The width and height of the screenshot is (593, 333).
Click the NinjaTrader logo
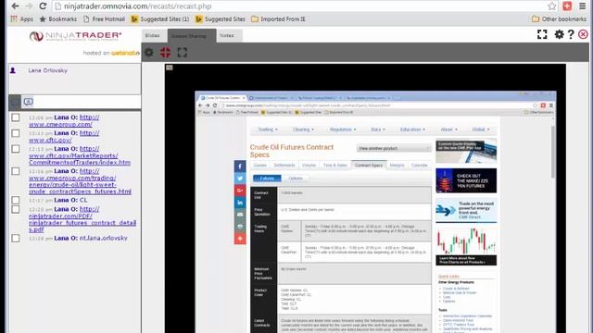pos(76,36)
